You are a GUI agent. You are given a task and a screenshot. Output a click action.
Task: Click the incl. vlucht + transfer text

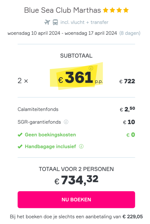pos(84,22)
